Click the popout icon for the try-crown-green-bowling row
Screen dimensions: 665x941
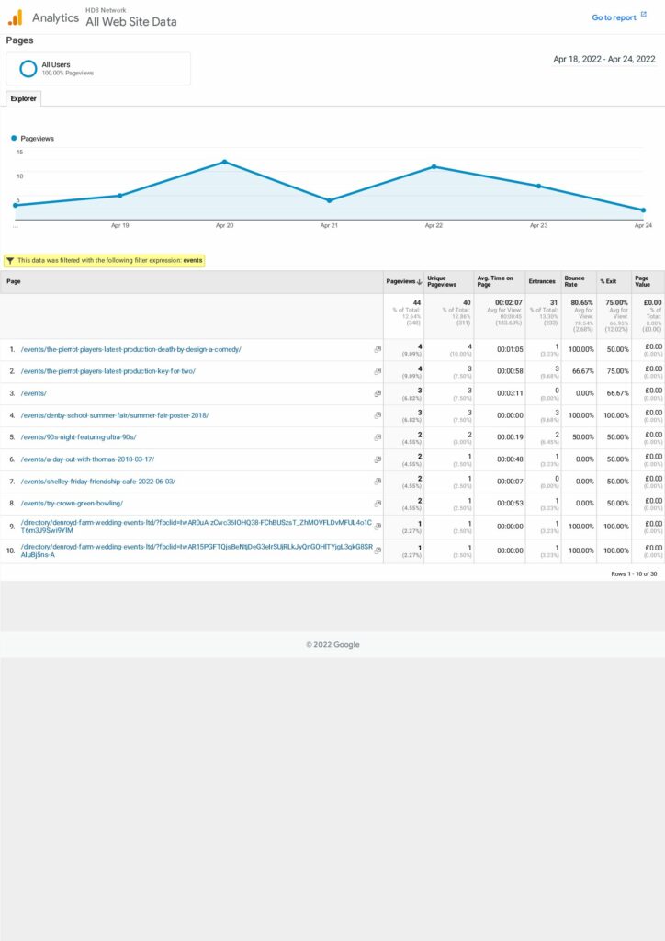tap(378, 504)
